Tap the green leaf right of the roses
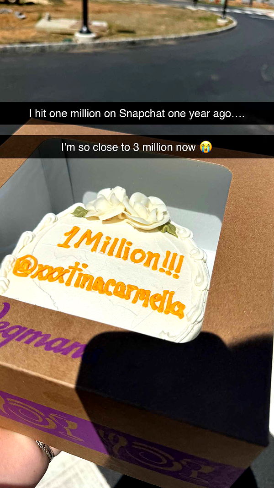The width and height of the screenshot is (274, 488). (x=168, y=229)
